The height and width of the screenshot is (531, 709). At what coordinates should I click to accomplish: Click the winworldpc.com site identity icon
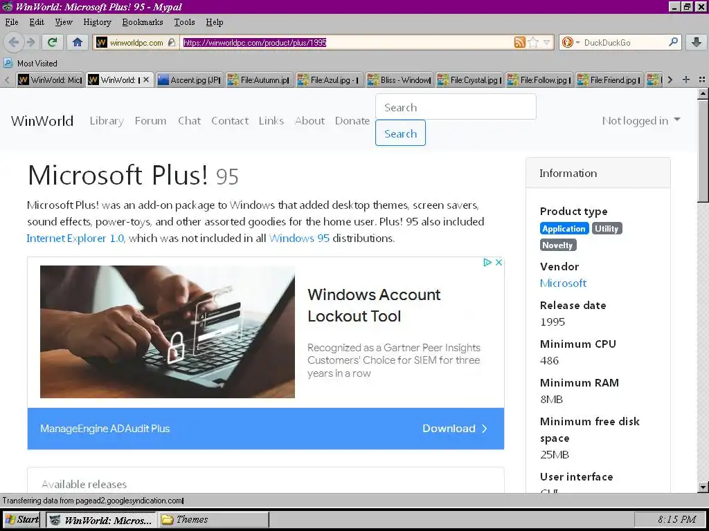click(102, 42)
